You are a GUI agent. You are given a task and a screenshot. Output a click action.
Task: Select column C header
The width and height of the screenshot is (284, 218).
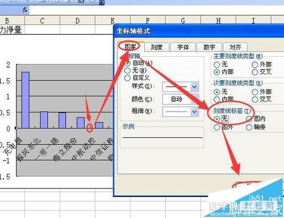42,20
